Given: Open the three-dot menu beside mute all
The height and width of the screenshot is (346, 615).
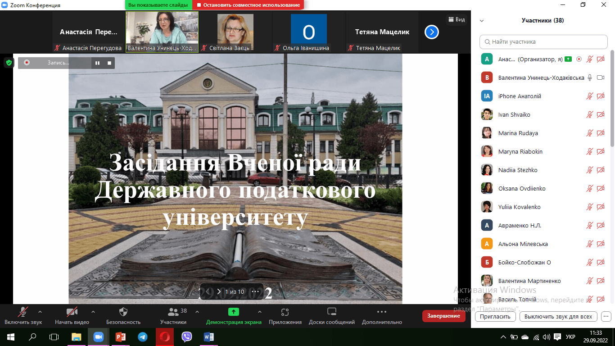Looking at the screenshot, I should pyautogui.click(x=606, y=316).
